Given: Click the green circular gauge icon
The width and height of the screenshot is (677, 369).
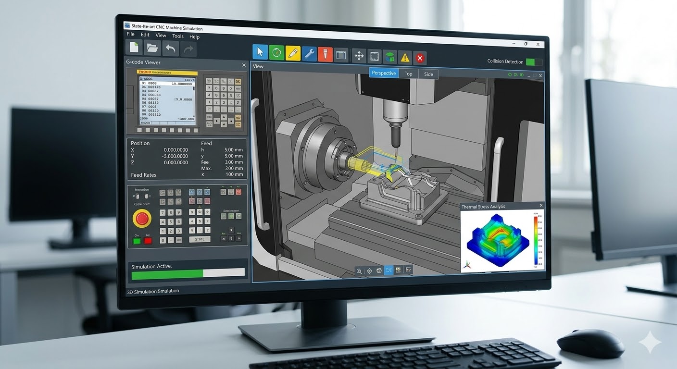Looking at the screenshot, I should [276, 53].
